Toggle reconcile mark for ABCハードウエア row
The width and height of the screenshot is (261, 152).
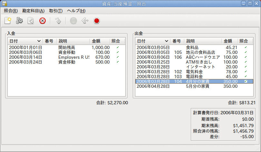246,57
